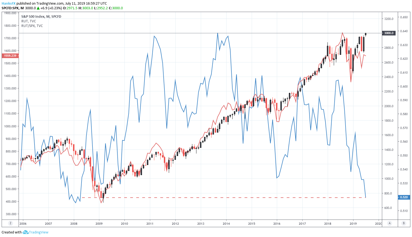Click the blue 0.520 ratio label
The height and width of the screenshot is (237, 412).
[404, 197]
